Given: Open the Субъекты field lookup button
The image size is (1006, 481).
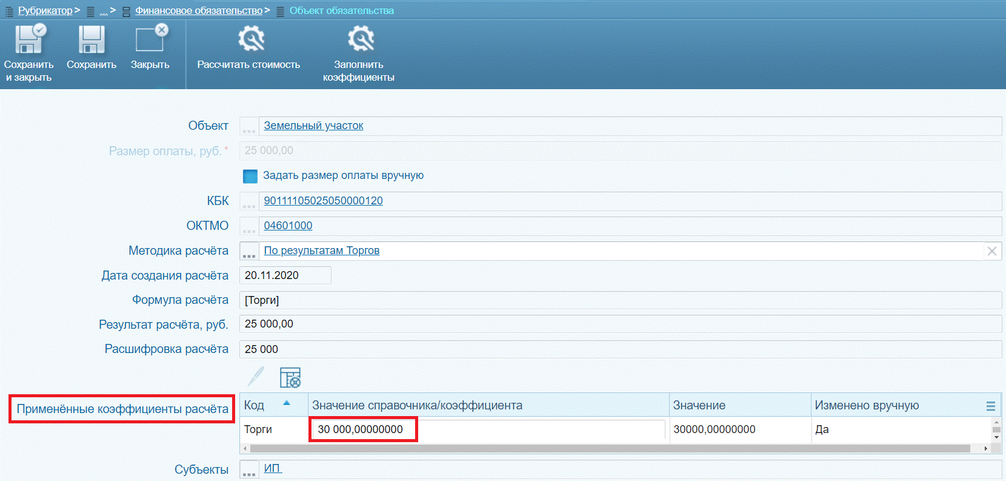Looking at the screenshot, I should point(249,469).
